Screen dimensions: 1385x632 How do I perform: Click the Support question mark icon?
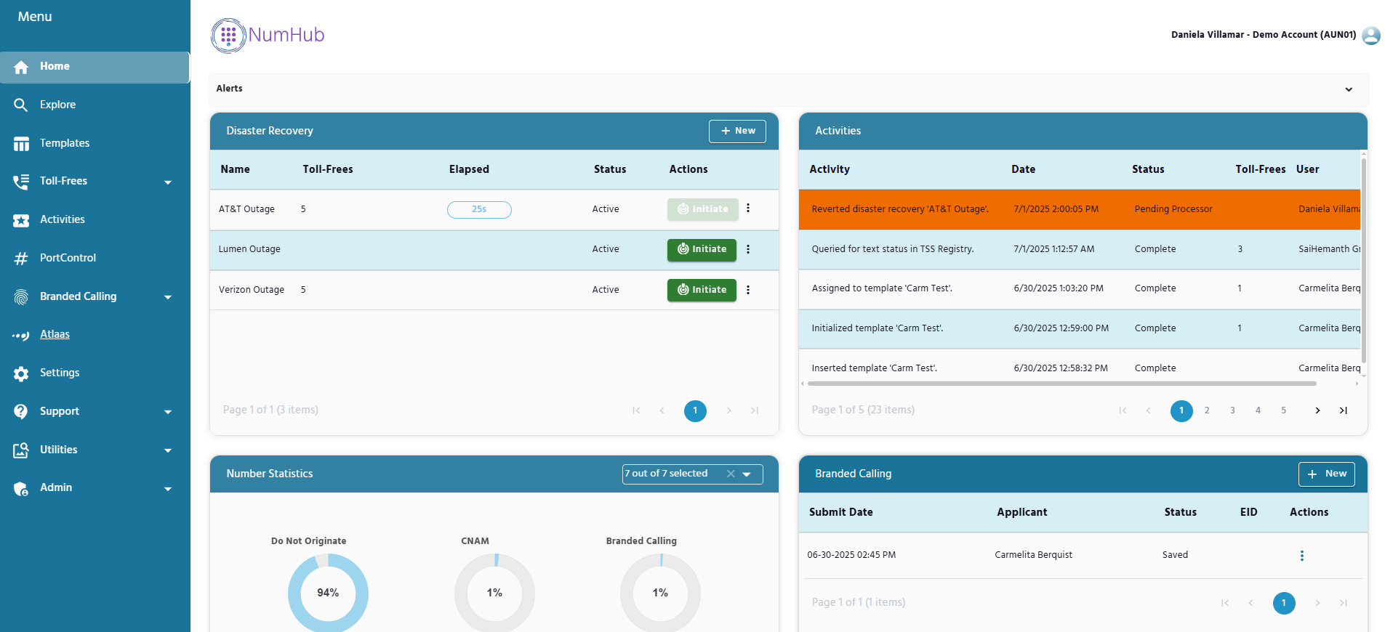(21, 412)
